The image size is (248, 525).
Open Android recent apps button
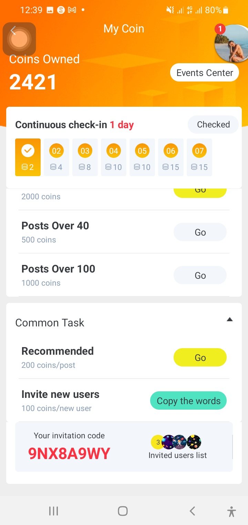click(x=53, y=511)
